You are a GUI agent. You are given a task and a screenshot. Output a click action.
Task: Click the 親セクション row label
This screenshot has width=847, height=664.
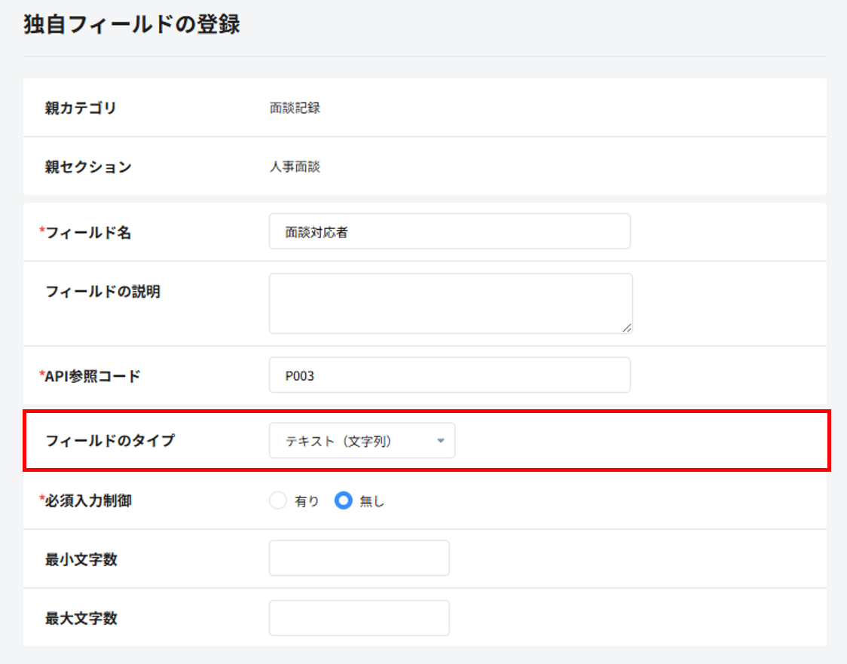88,167
